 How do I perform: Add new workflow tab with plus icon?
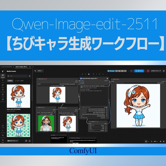click(33, 67)
